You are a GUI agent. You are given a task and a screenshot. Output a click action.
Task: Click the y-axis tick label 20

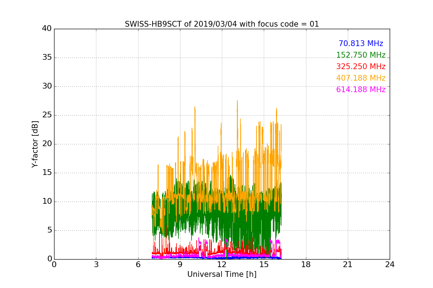pos(47,144)
